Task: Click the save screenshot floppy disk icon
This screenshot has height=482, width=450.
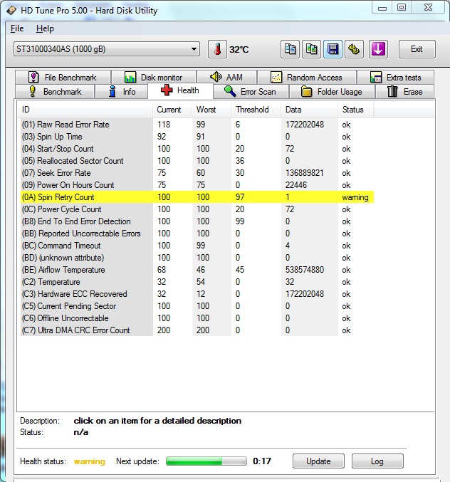Action: point(333,49)
